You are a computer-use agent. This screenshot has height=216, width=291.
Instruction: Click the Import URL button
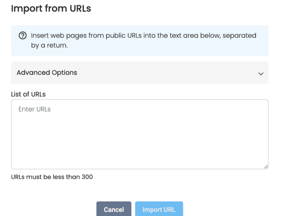click(x=159, y=209)
